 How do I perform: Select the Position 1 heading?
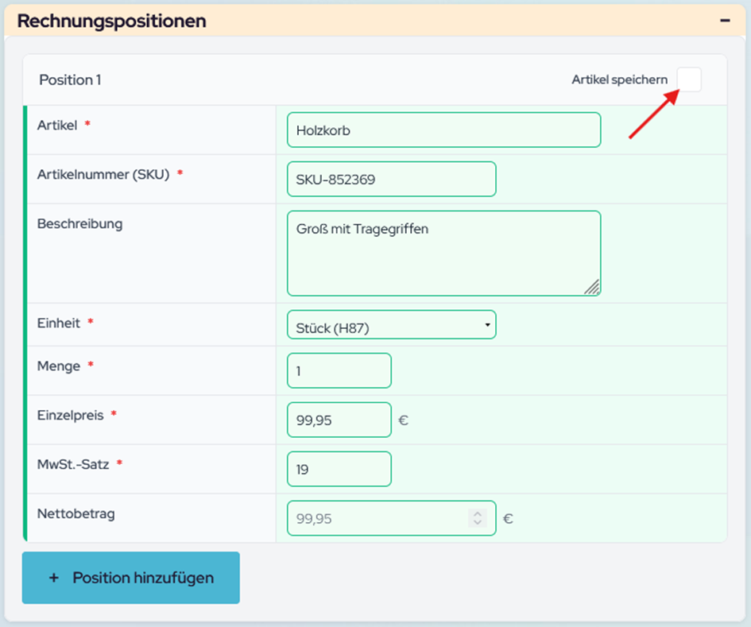pos(70,79)
